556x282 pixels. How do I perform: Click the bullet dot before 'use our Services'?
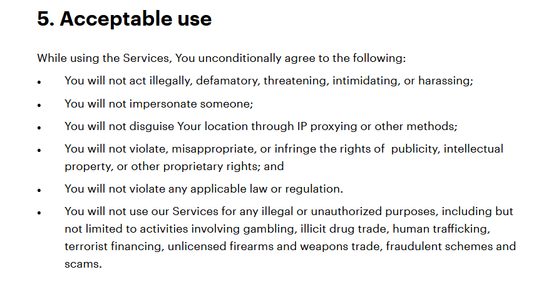39,213
